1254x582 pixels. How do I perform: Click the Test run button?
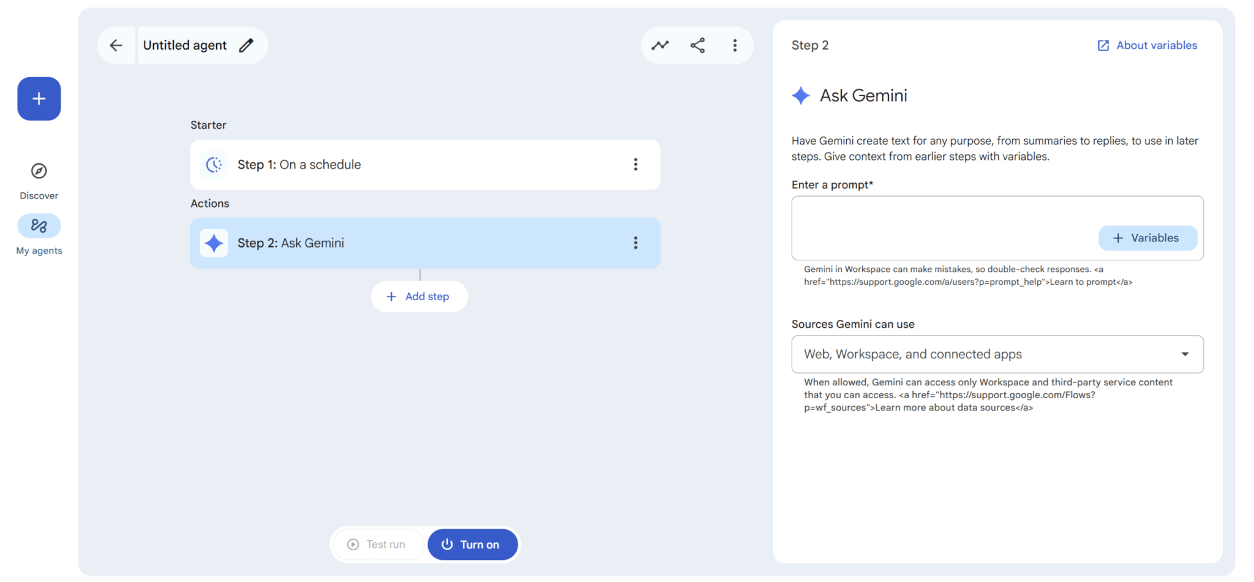377,544
